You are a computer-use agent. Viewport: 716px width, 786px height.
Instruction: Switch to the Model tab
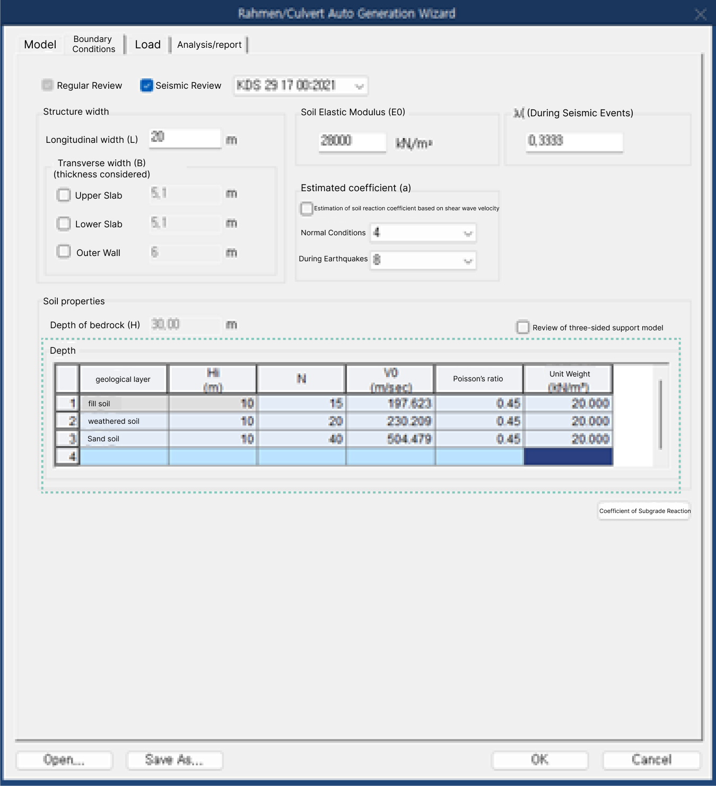tap(40, 45)
